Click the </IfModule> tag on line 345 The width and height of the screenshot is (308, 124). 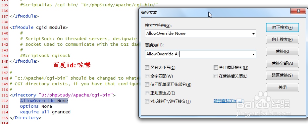[24, 61]
